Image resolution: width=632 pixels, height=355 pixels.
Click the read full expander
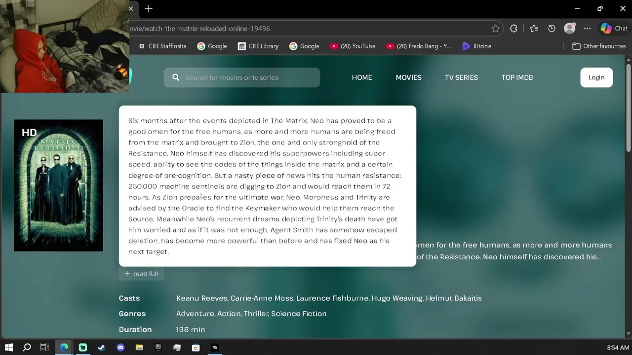(141, 274)
